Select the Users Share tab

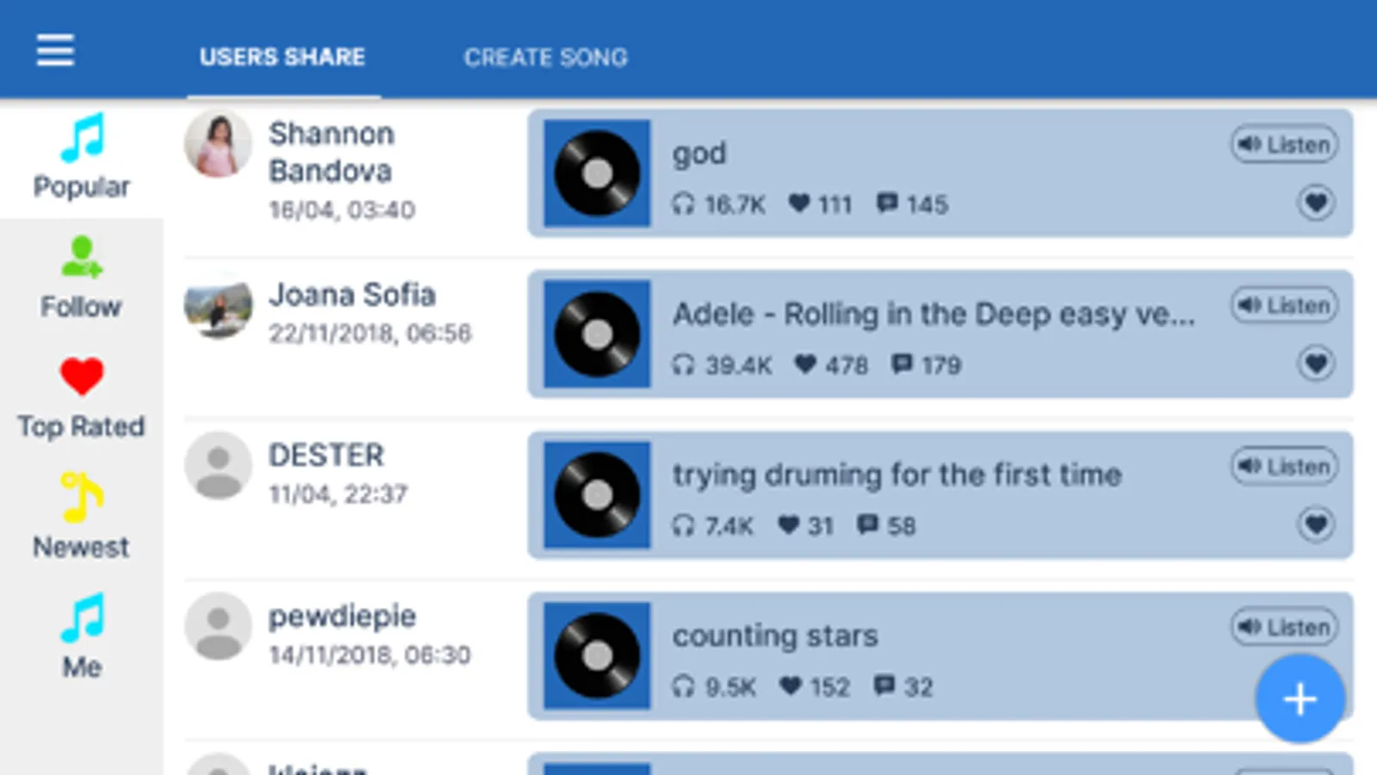coord(282,57)
